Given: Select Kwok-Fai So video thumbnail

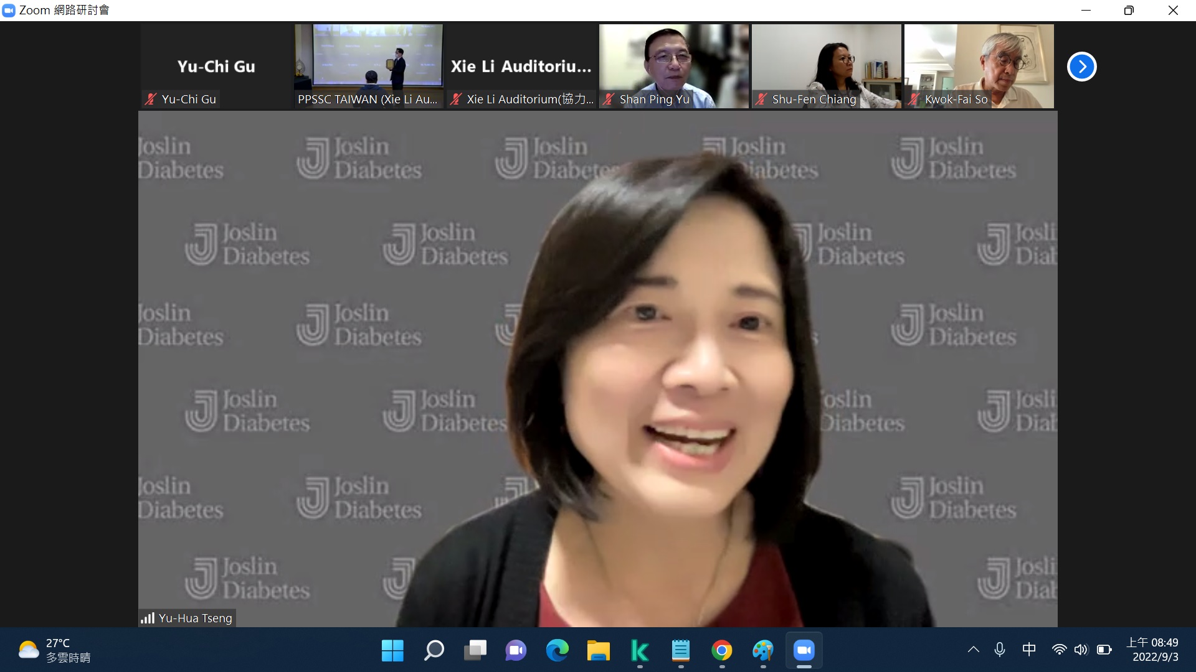Looking at the screenshot, I should pos(979,67).
